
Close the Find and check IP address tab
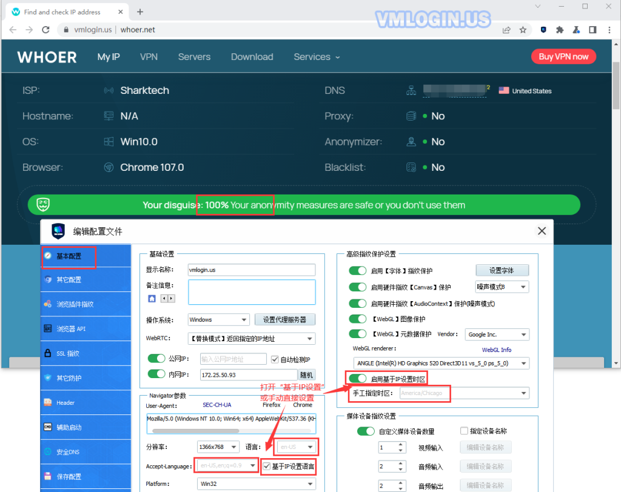[121, 12]
